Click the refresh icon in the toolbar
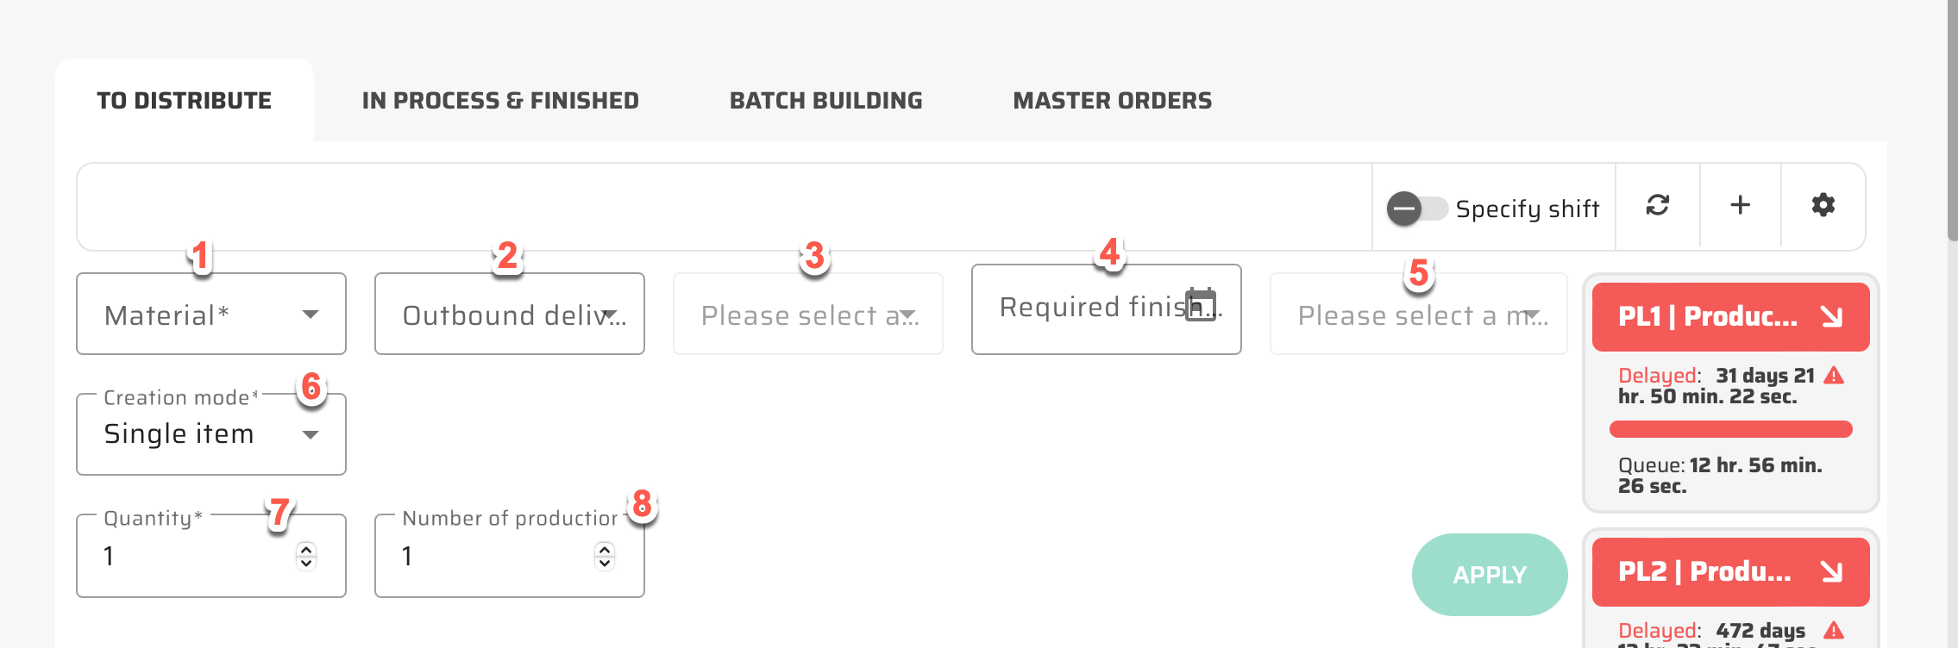This screenshot has width=1958, height=648. pos(1657,205)
